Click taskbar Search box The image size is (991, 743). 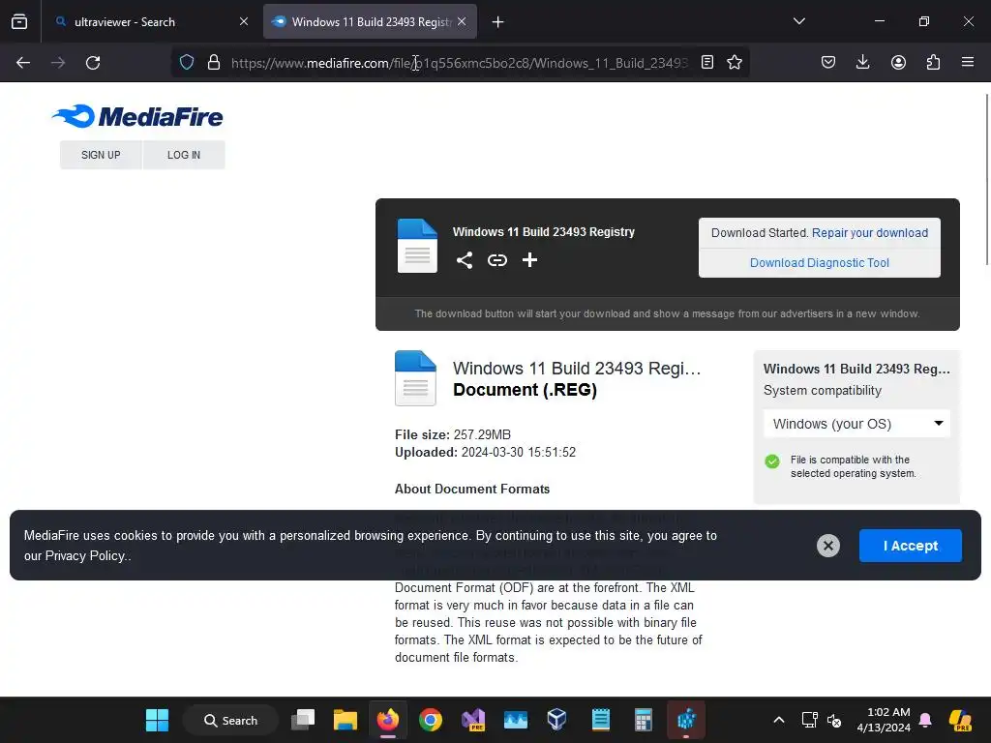[230, 720]
